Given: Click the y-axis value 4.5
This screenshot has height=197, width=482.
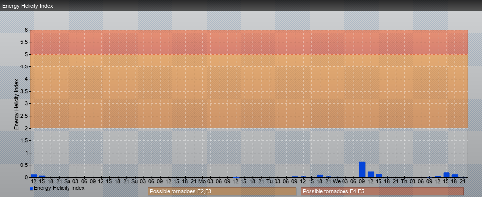Looking at the screenshot, I should (x=24, y=66).
